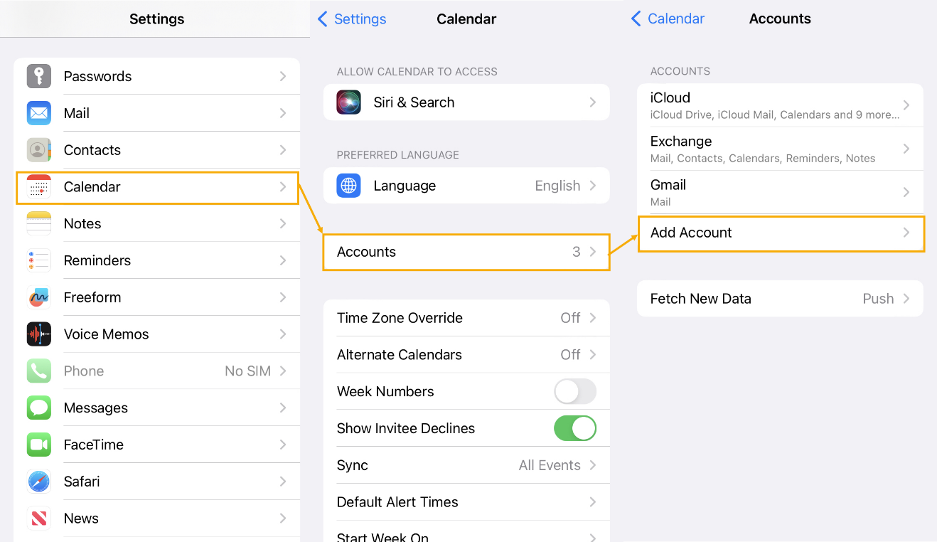Viewport: 937px width, 542px height.
Task: Open the Passwords key icon
Action: pyautogui.click(x=39, y=76)
